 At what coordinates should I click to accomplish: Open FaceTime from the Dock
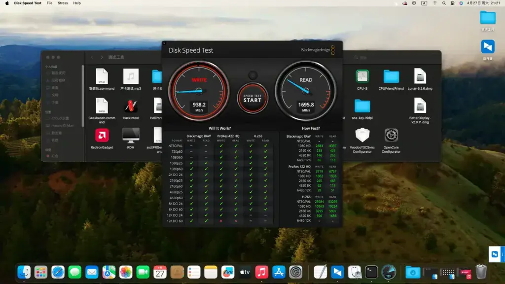[143, 272]
